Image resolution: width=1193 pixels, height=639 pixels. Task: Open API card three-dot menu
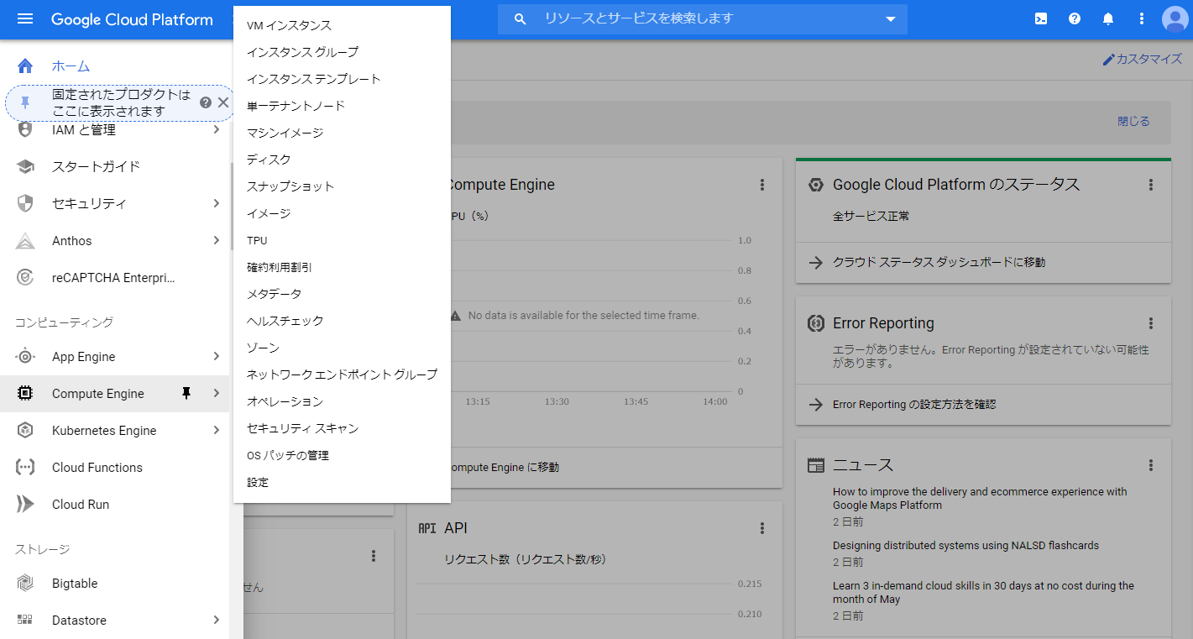pyautogui.click(x=762, y=528)
